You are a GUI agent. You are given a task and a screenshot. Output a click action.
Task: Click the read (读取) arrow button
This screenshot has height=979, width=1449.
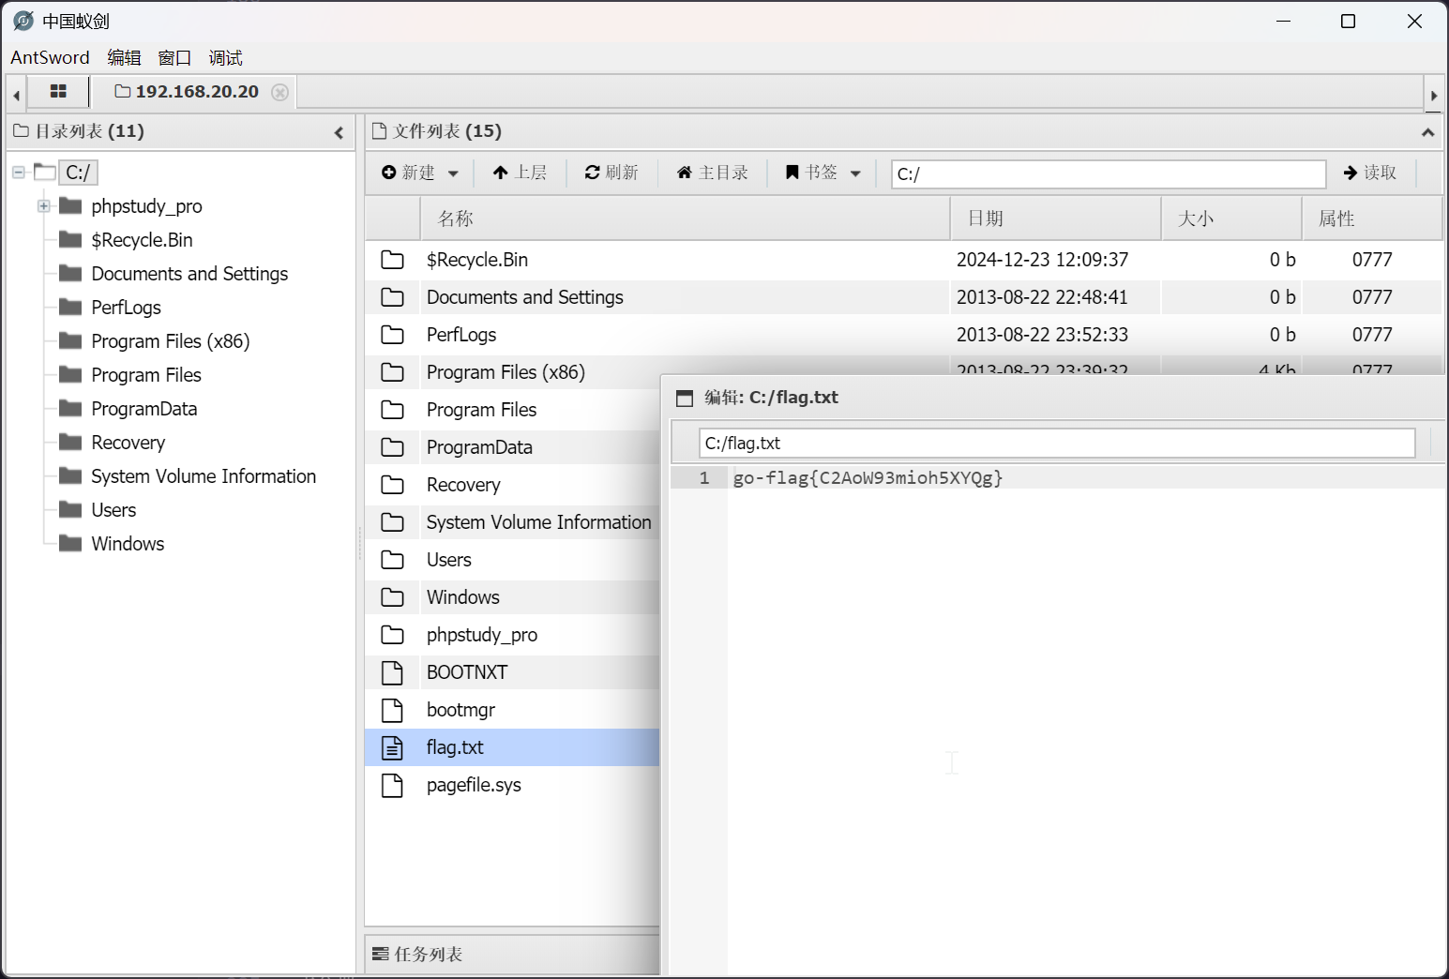(1369, 173)
